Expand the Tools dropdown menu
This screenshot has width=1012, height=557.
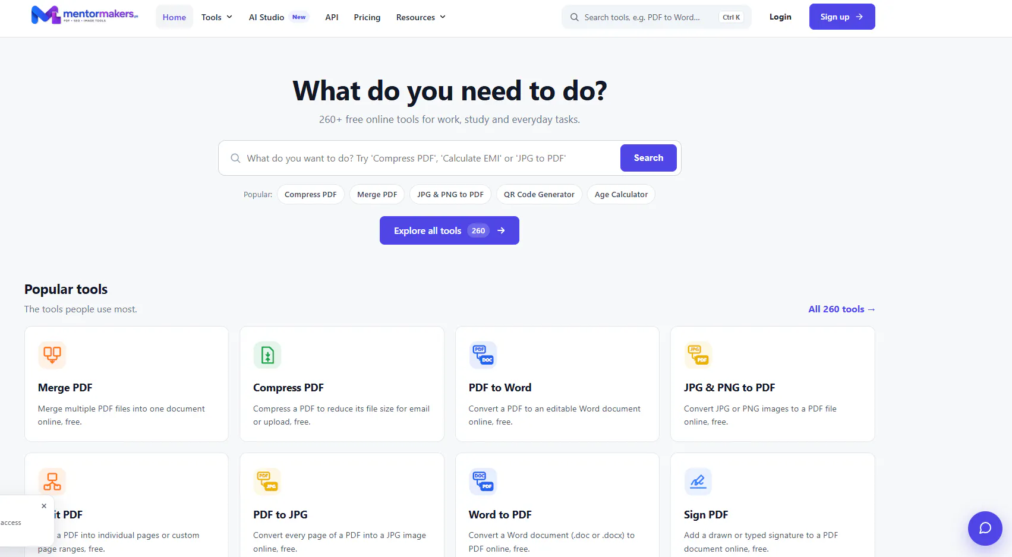pyautogui.click(x=217, y=17)
